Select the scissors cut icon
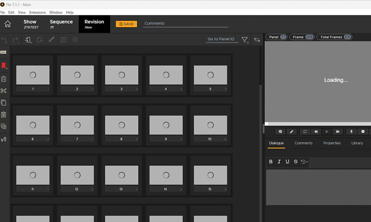 [x=4, y=91]
